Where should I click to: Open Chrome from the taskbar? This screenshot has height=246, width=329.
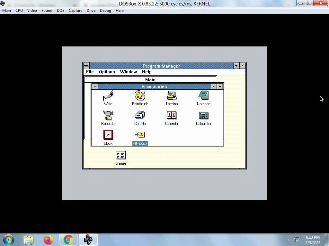click(x=68, y=240)
